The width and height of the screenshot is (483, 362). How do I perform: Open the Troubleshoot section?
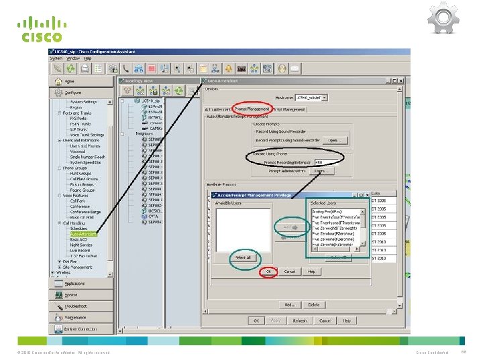pyautogui.click(x=81, y=306)
